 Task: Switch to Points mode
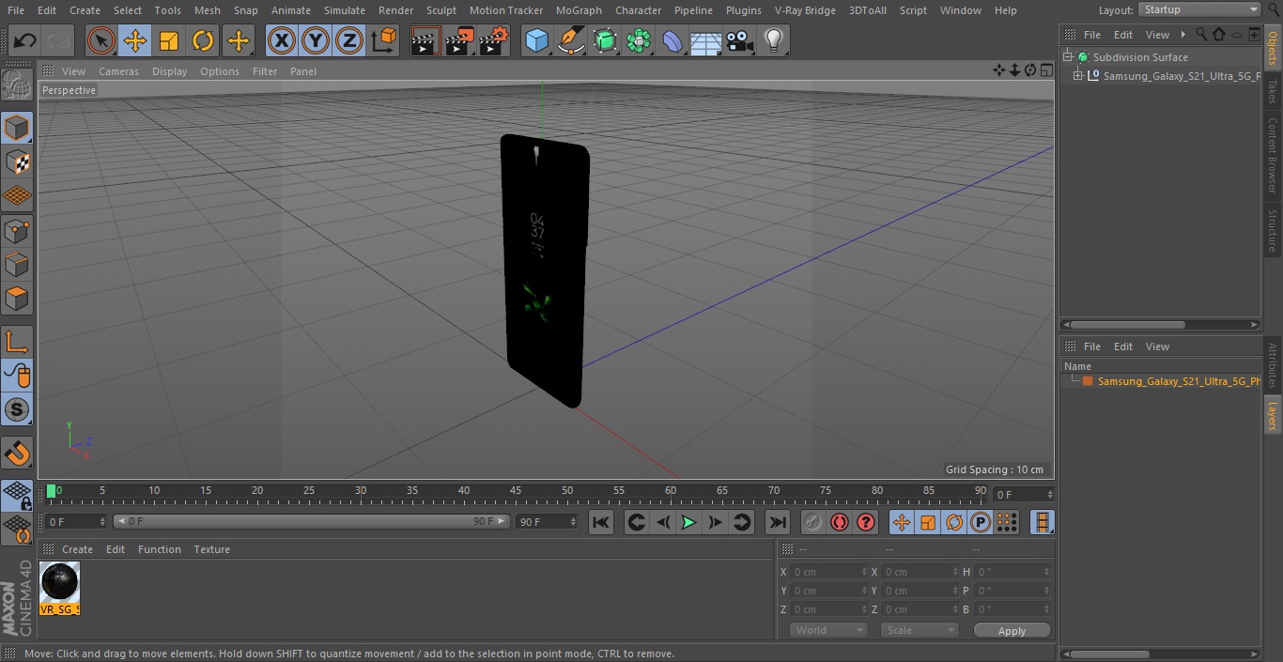(17, 230)
